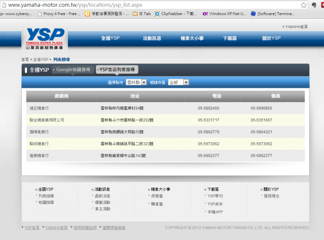
Task: Open footer link 保養篇
Action: [157, 196]
